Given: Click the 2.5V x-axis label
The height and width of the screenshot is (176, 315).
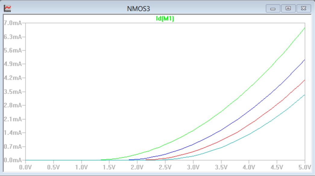Looking at the screenshot, I should point(165,167).
